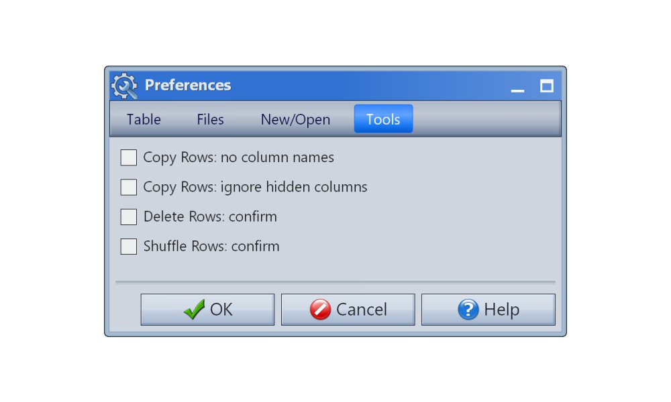Check 'Copy Rows: ignore hidden columns'

tap(128, 187)
